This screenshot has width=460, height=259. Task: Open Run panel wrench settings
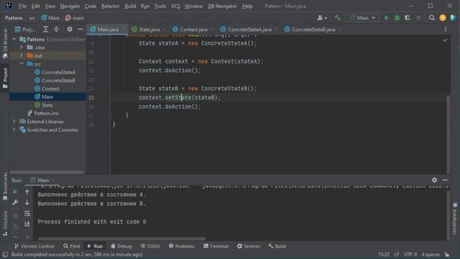(15, 202)
